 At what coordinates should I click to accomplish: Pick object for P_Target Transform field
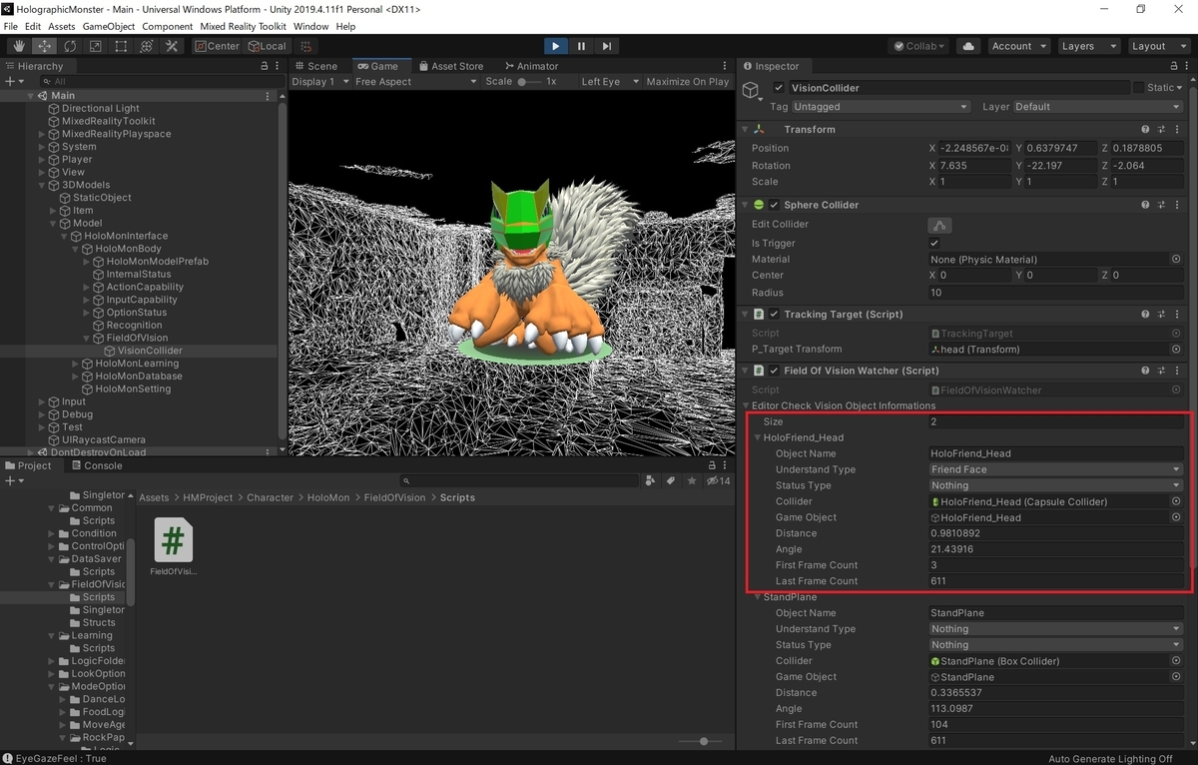(x=1176, y=350)
